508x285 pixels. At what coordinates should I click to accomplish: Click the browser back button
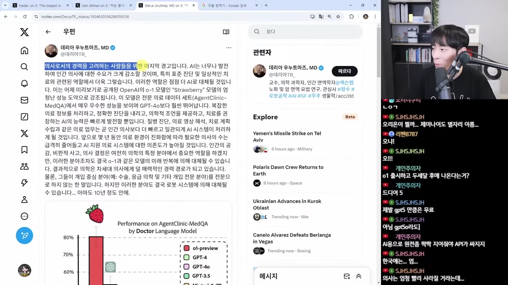[x=6, y=17]
